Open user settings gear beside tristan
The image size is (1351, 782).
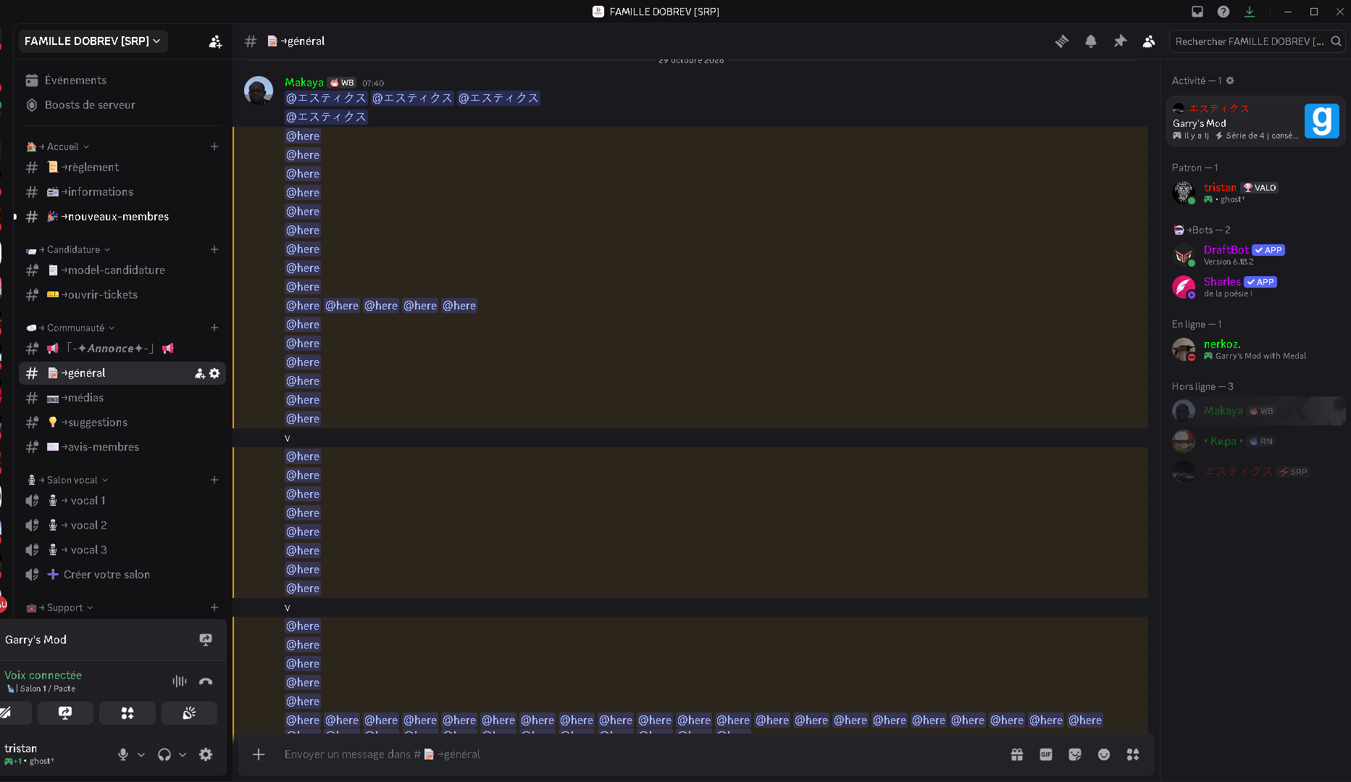(x=206, y=754)
